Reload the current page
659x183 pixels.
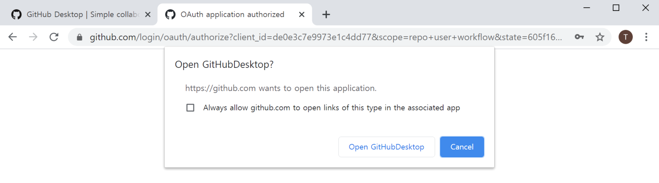[x=54, y=37]
